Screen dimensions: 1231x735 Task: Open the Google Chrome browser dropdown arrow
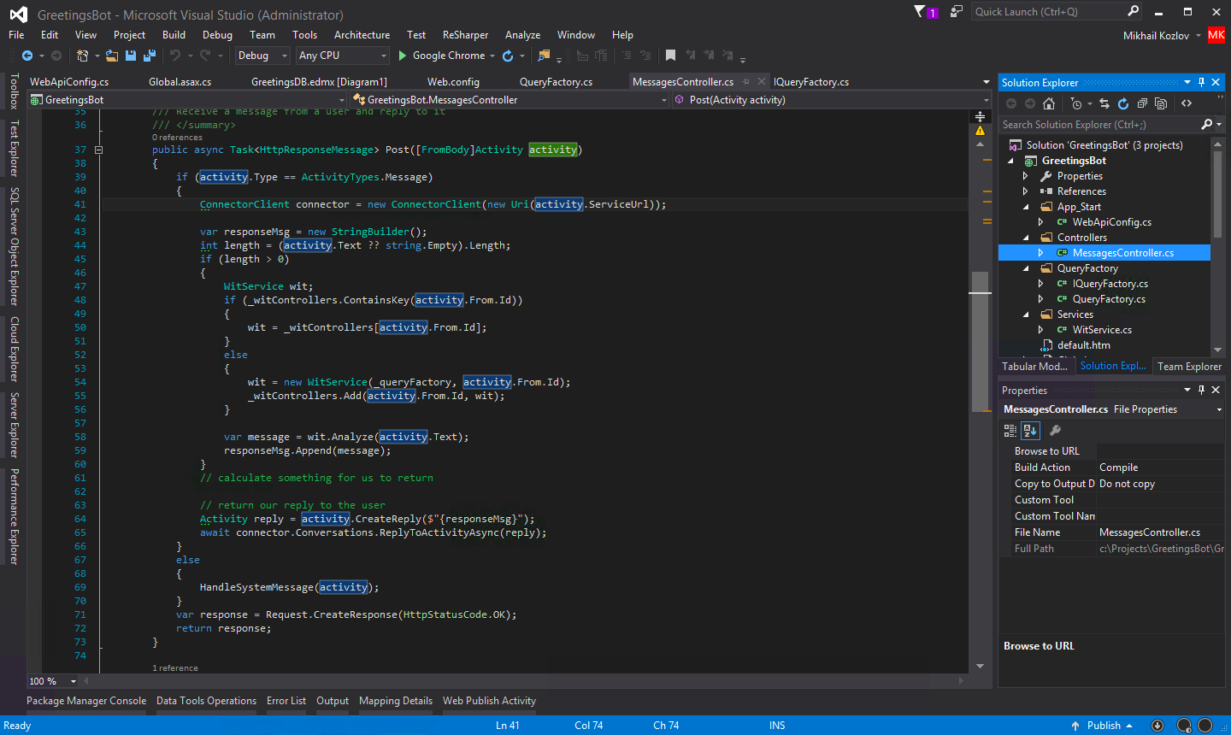[492, 56]
